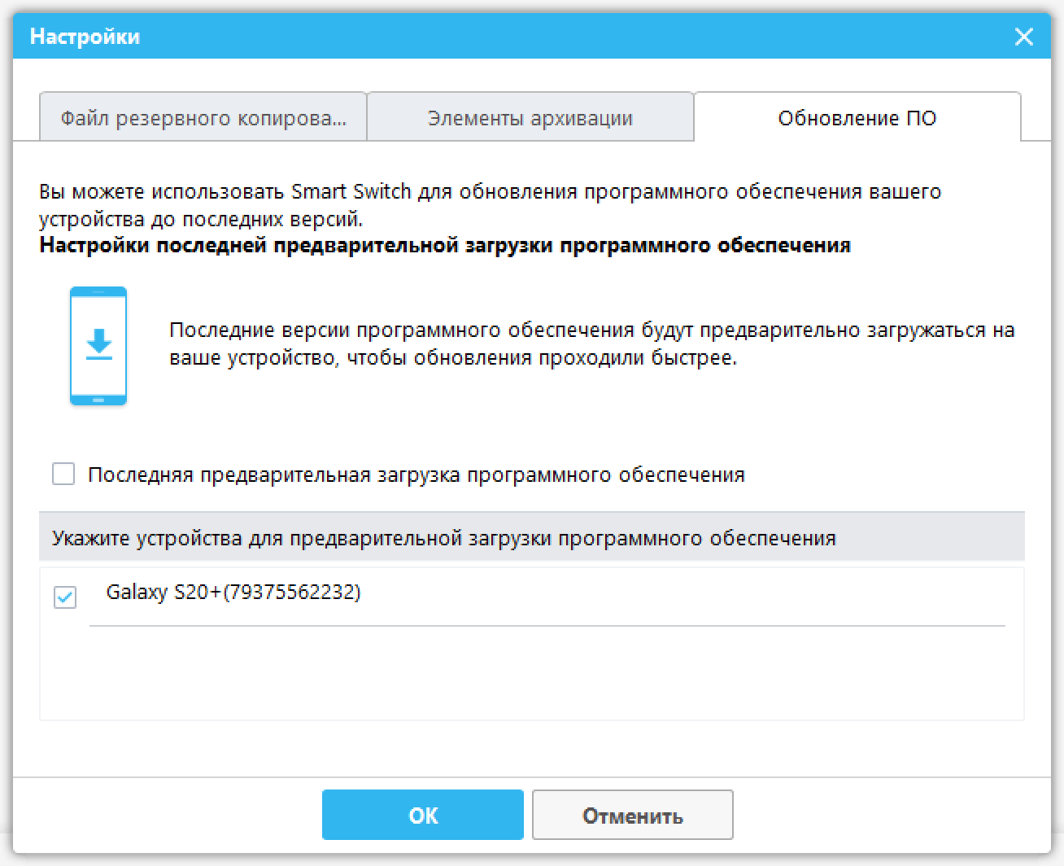Select the Galaxy S20+(79375562232) device name

[233, 593]
